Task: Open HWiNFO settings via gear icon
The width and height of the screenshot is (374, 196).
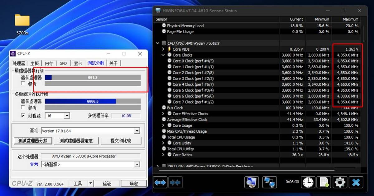Action: click(x=340, y=182)
